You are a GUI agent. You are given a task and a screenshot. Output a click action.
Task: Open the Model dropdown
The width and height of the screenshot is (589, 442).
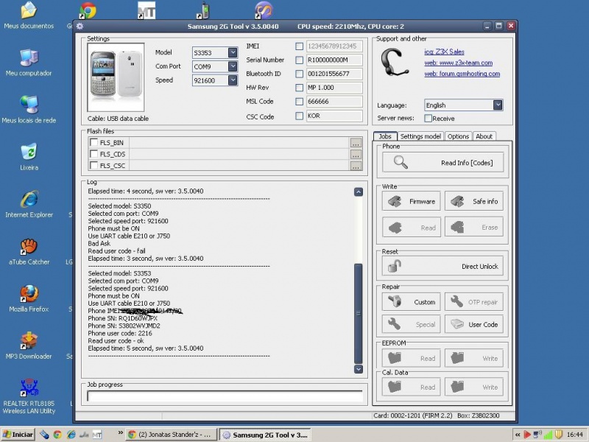[233, 52]
